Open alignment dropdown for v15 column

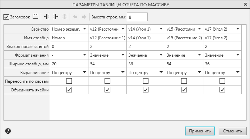(199, 72)
